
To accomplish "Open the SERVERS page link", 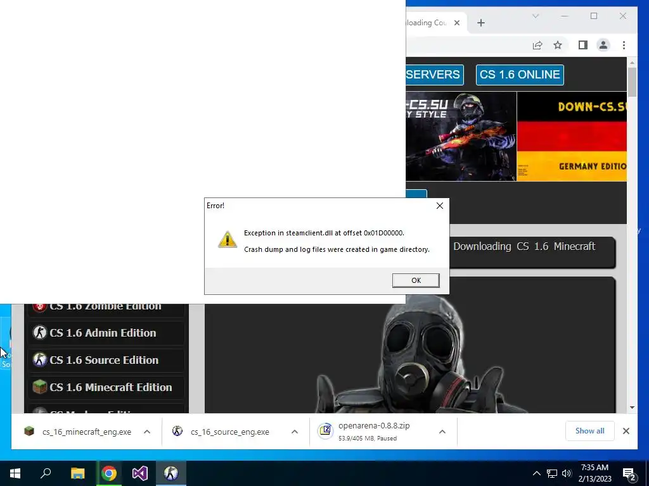I will coord(434,75).
